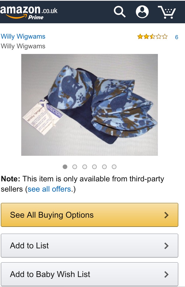Click the star rating graphic
Viewport: 185px width, 287px height.
tap(153, 37)
